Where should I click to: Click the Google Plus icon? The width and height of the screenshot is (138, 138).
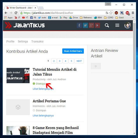[91, 25]
